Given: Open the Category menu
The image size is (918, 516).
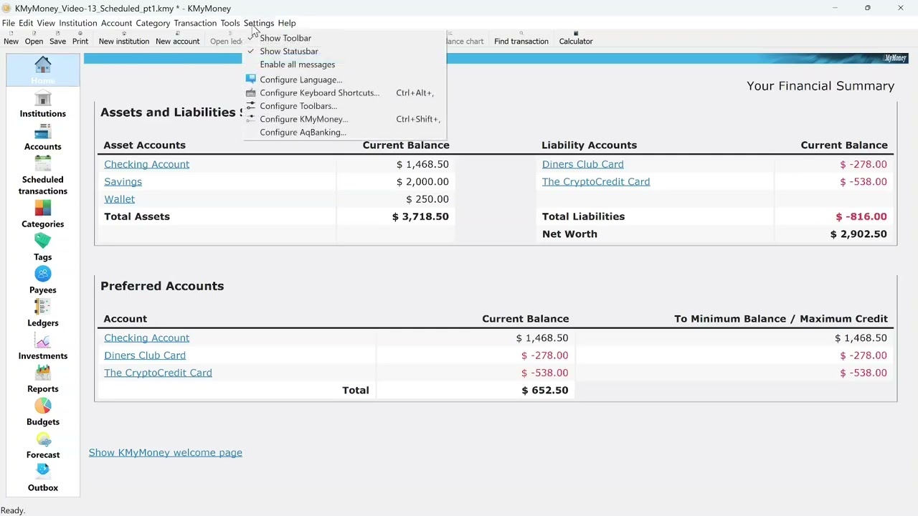Looking at the screenshot, I should click(153, 23).
